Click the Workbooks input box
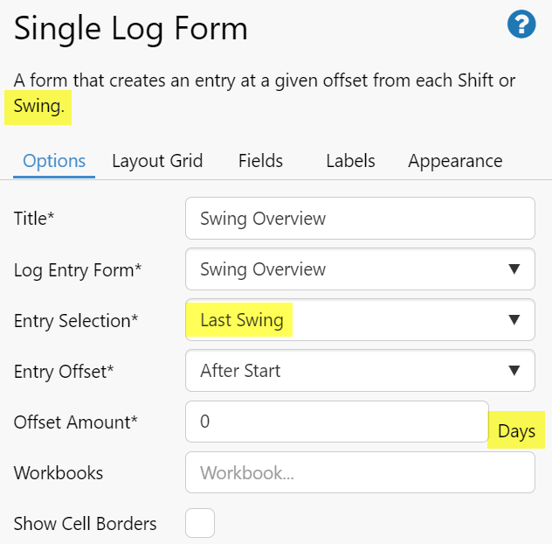552x544 pixels. point(360,473)
